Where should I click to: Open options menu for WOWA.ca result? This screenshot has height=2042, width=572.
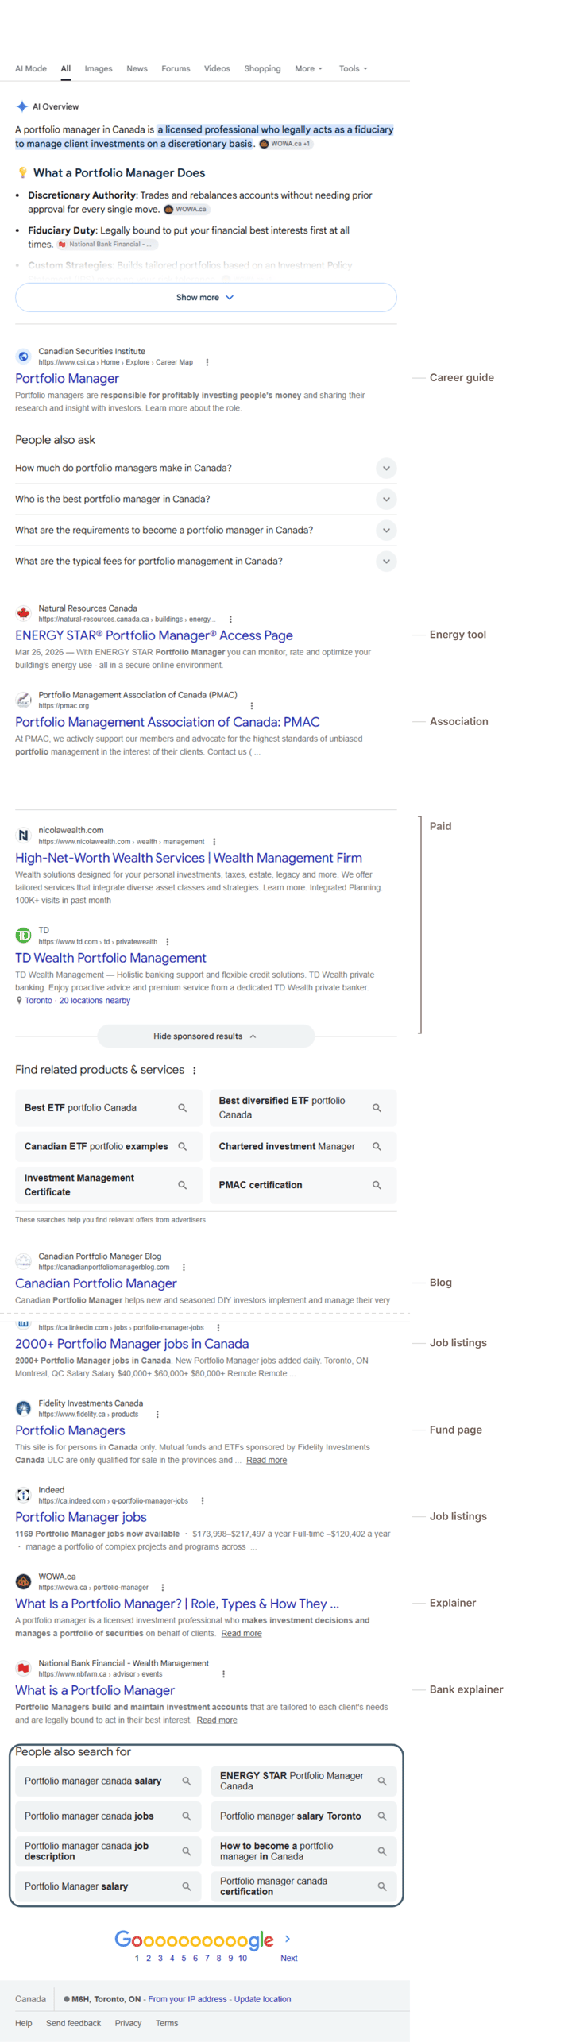tap(163, 1588)
